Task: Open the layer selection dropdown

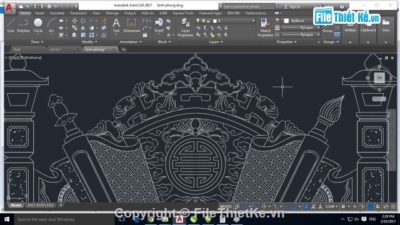Action: click(x=225, y=21)
